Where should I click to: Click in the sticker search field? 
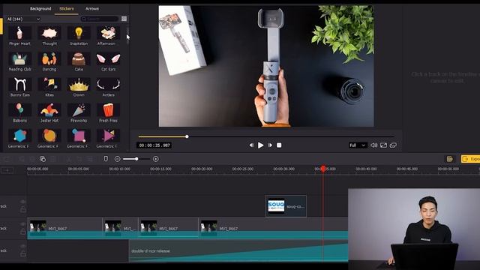pyautogui.click(x=100, y=19)
